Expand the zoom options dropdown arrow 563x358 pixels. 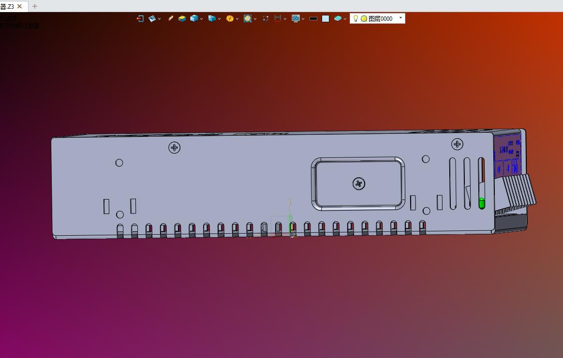click(x=255, y=19)
